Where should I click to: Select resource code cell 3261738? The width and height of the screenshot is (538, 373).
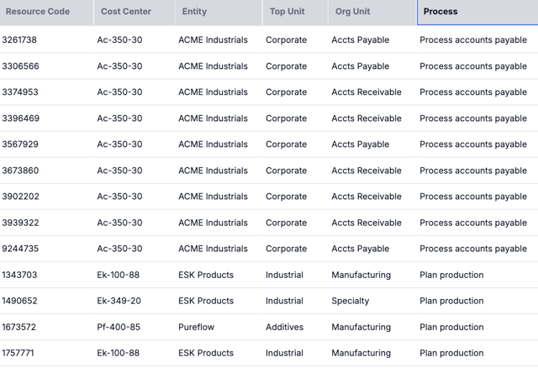click(19, 40)
